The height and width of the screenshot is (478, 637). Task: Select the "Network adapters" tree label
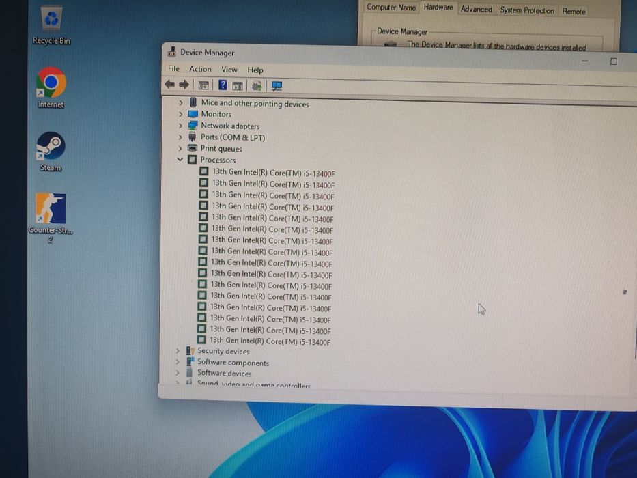pyautogui.click(x=230, y=126)
